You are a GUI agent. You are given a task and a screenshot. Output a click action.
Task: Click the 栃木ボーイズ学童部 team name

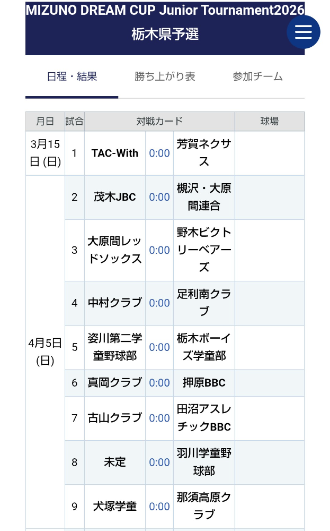pos(204,347)
